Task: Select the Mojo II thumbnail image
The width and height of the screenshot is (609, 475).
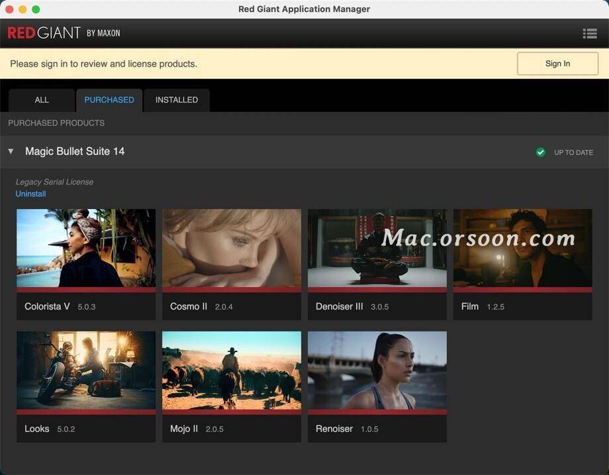Action: [x=232, y=370]
